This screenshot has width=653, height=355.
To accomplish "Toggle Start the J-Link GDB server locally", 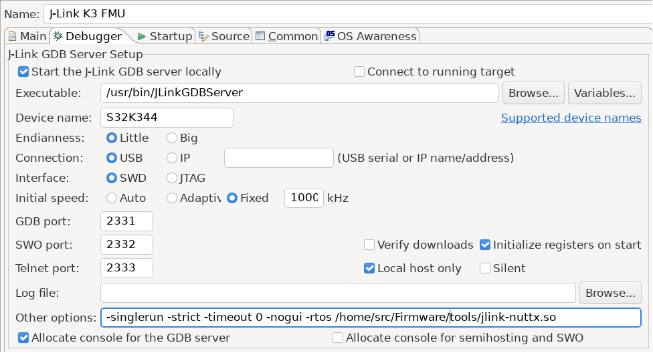I will coord(23,72).
